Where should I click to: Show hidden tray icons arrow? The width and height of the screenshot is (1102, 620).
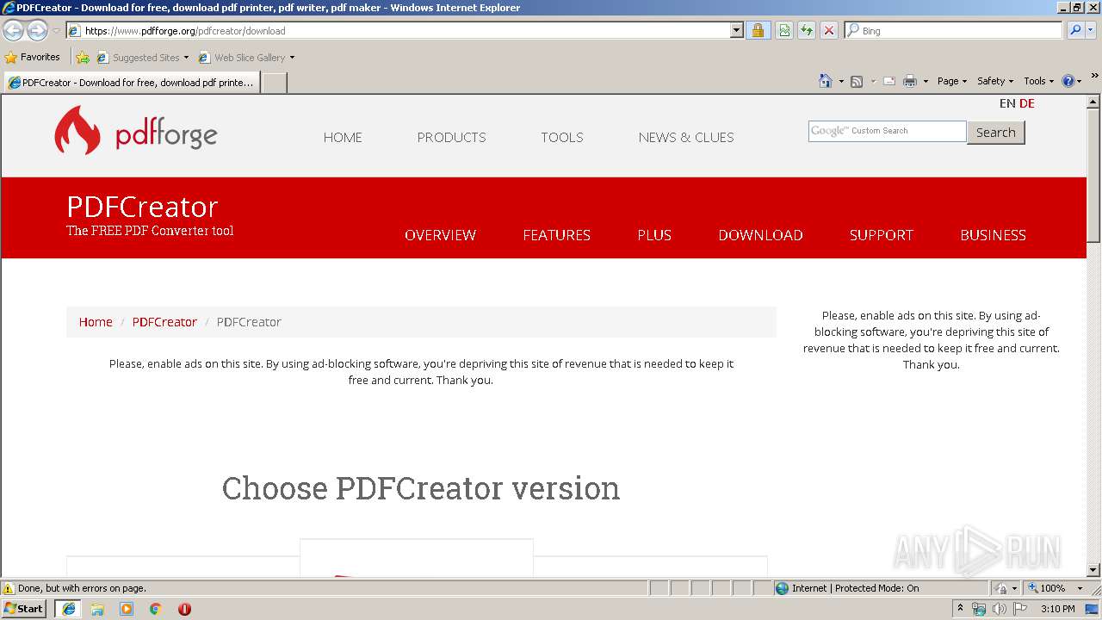pos(961,609)
